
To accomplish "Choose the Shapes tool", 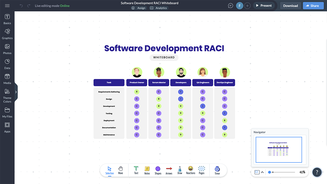I will [x=158, y=170].
